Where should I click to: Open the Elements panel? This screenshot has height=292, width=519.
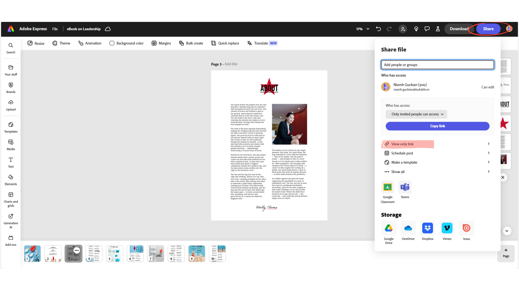tap(11, 180)
